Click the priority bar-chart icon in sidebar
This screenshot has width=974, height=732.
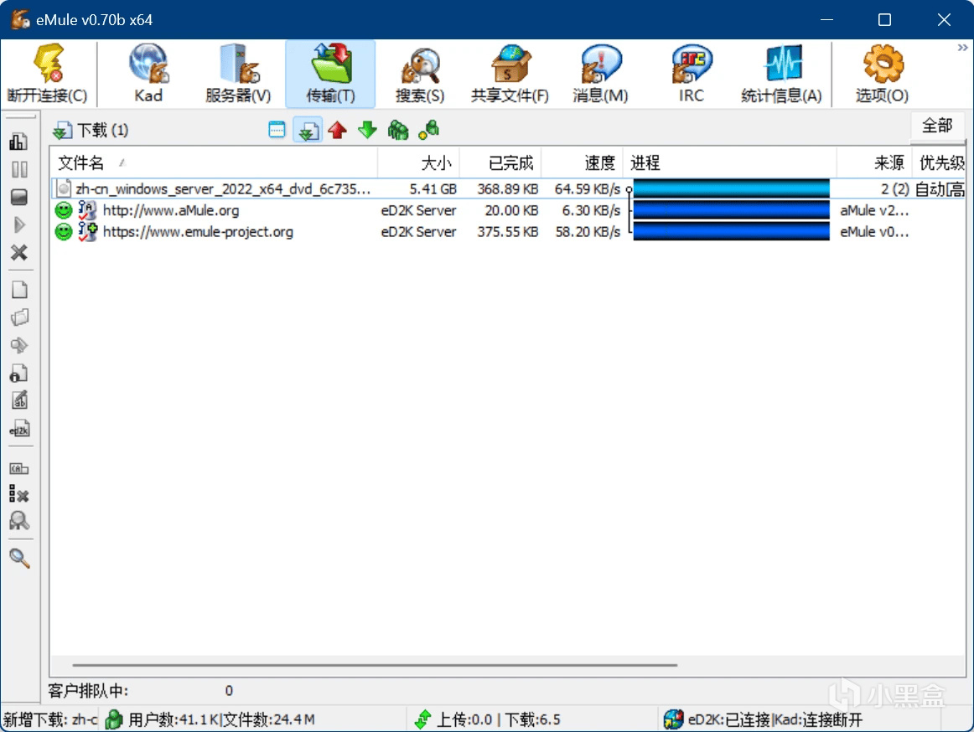19,142
